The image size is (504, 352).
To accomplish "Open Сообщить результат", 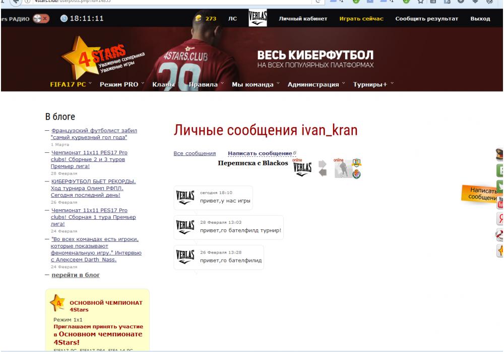I will (426, 19).
